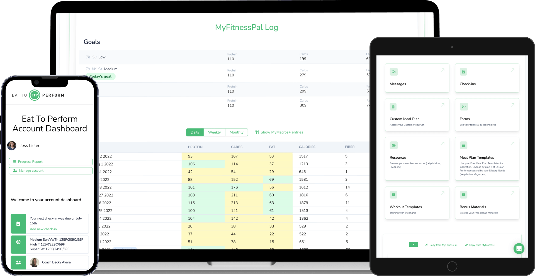Click the Today's goal badge

pyautogui.click(x=101, y=76)
